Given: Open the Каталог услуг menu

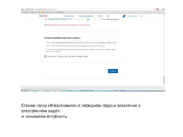Looking at the screenshot, I should (x=69, y=16).
